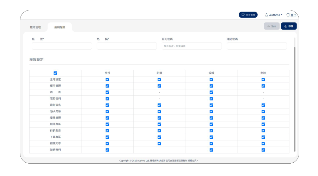
Task: Uncheck 刪除 for 最新消息
Action: (263, 105)
